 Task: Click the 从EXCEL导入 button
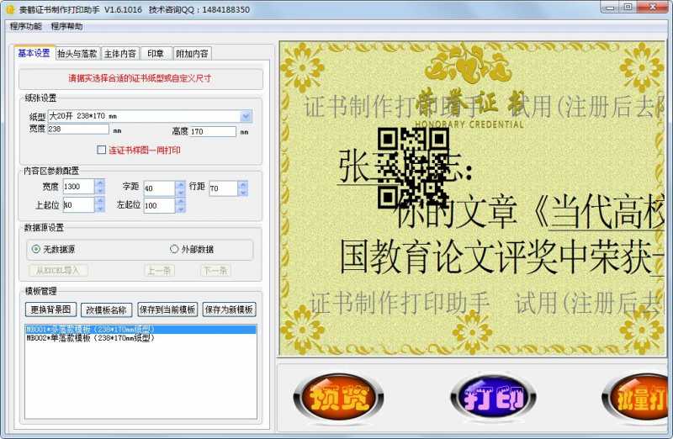click(58, 270)
